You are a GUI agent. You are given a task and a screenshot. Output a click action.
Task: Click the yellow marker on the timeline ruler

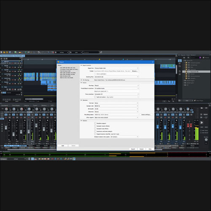(x=100, y=60)
